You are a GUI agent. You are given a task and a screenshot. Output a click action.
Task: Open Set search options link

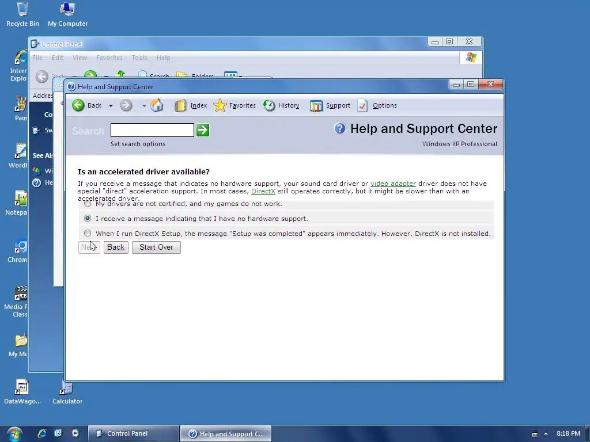pos(138,144)
